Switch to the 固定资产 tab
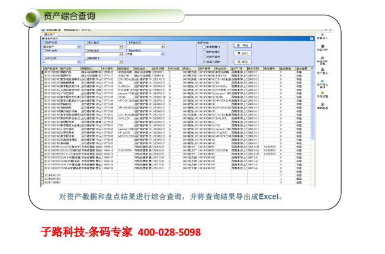Screen dimensions: 385x254 click(50, 35)
